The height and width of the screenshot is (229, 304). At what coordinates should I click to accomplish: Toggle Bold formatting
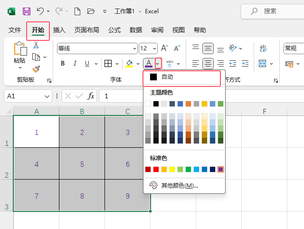[63, 64]
